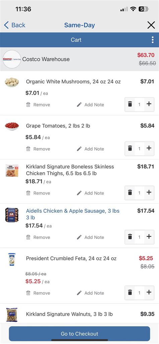Remove President Crumbled Feta from cart
The image size is (159, 344).
(38, 293)
